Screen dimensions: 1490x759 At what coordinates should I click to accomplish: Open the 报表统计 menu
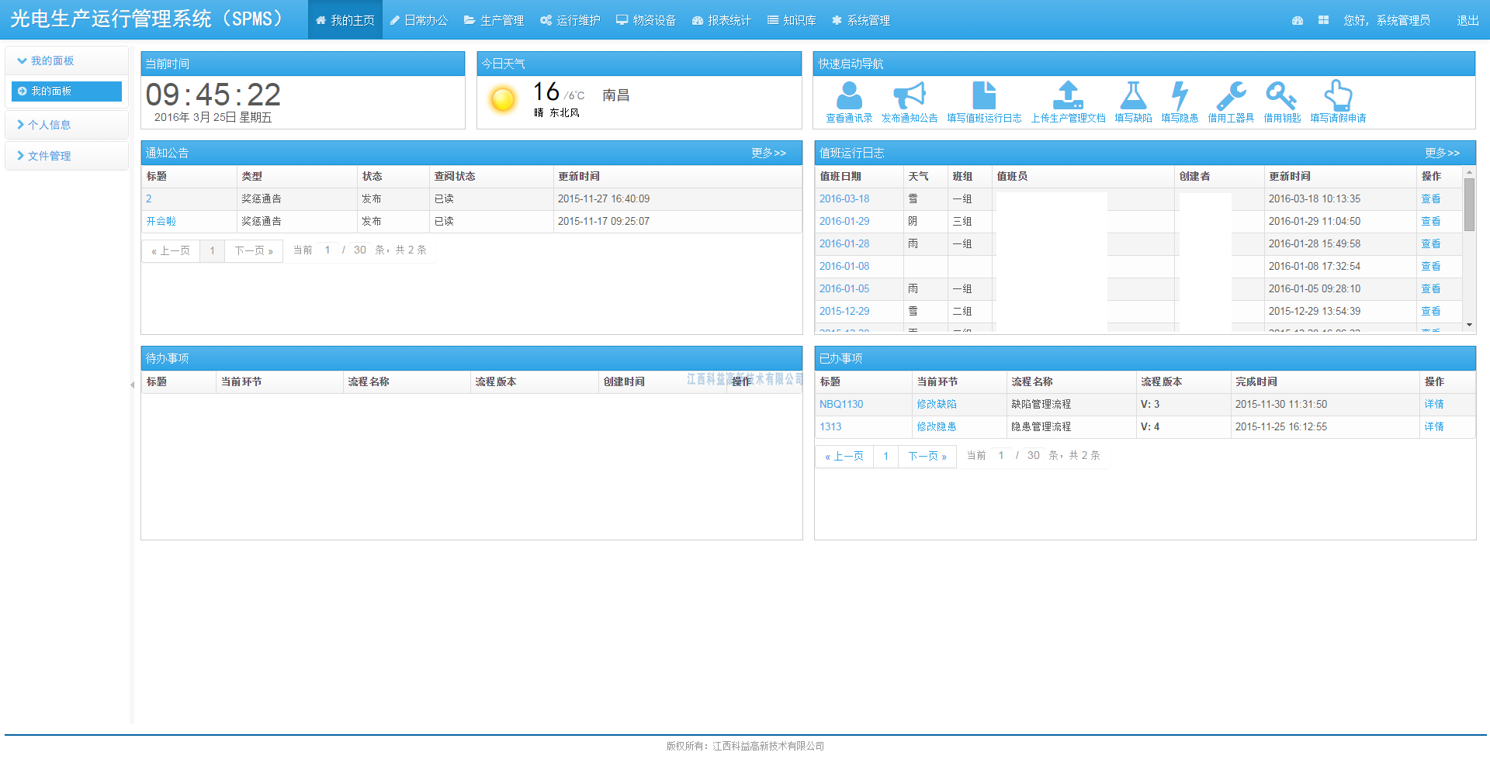coord(722,20)
